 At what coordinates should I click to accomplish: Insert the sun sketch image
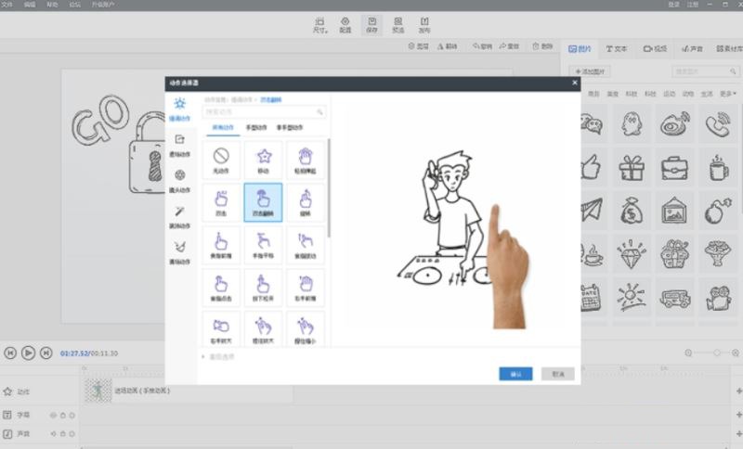(632, 298)
